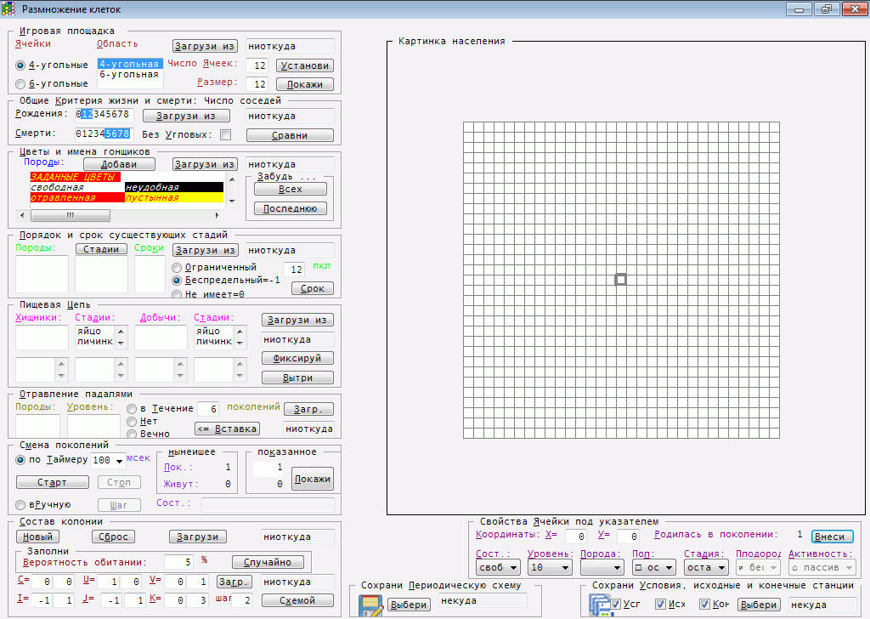Viewport: 870px width, 619px height.
Task: Toggle the Усл checkbox
Action: coord(615,604)
